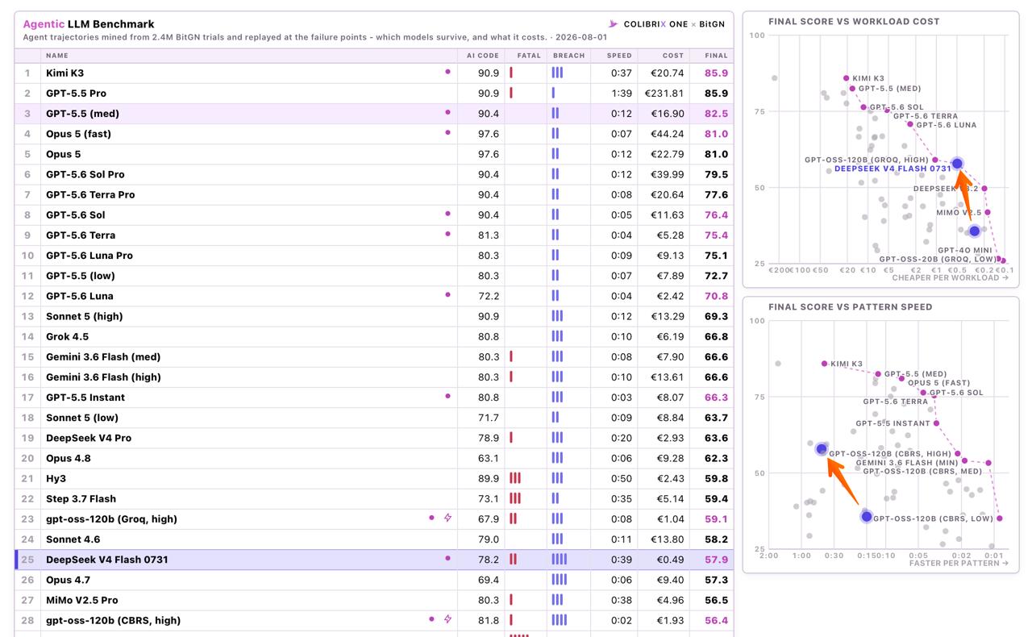Screen dimensions: 1032x637
Task: Click the breach bars in the Opus 4.7 row
Action: click(560, 579)
